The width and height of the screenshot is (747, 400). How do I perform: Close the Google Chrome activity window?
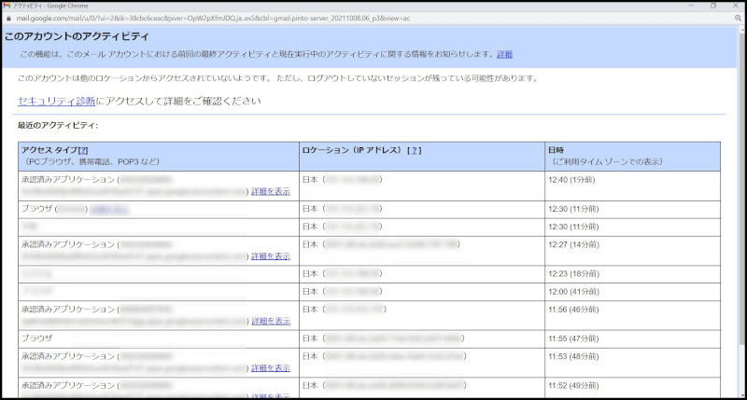(737, 6)
